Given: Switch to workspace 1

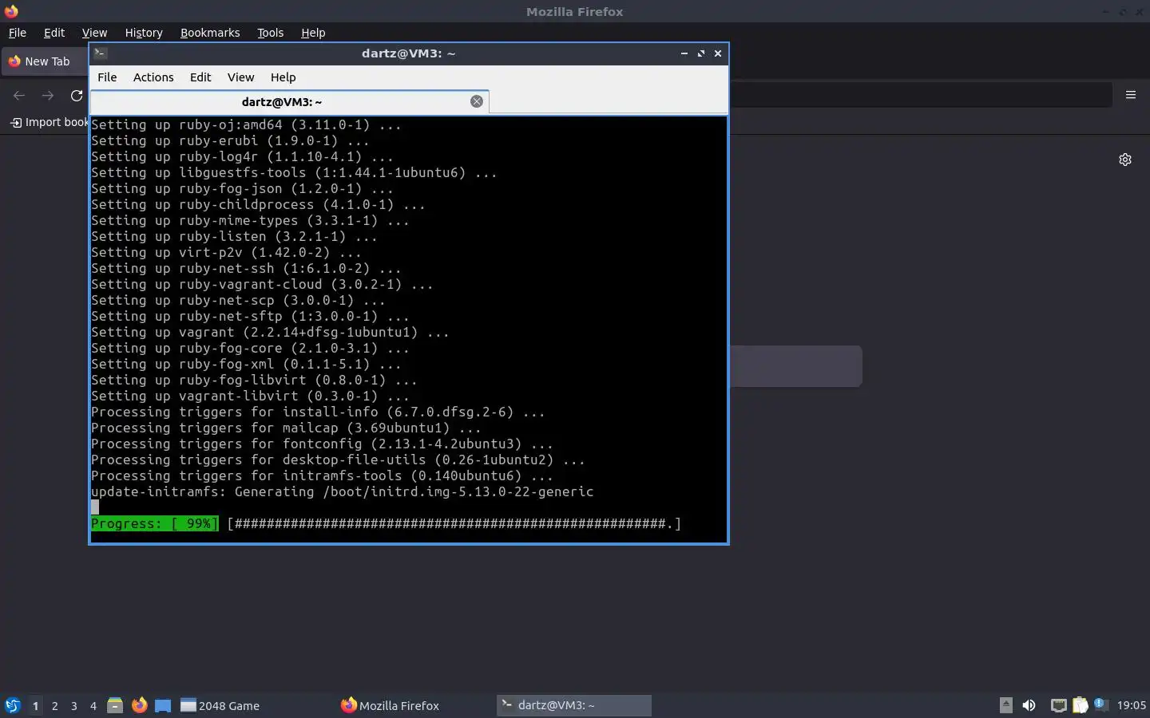Looking at the screenshot, I should [x=35, y=705].
